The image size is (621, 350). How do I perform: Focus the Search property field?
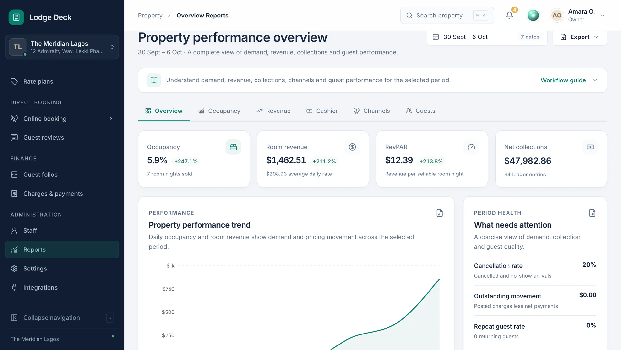coord(447,15)
